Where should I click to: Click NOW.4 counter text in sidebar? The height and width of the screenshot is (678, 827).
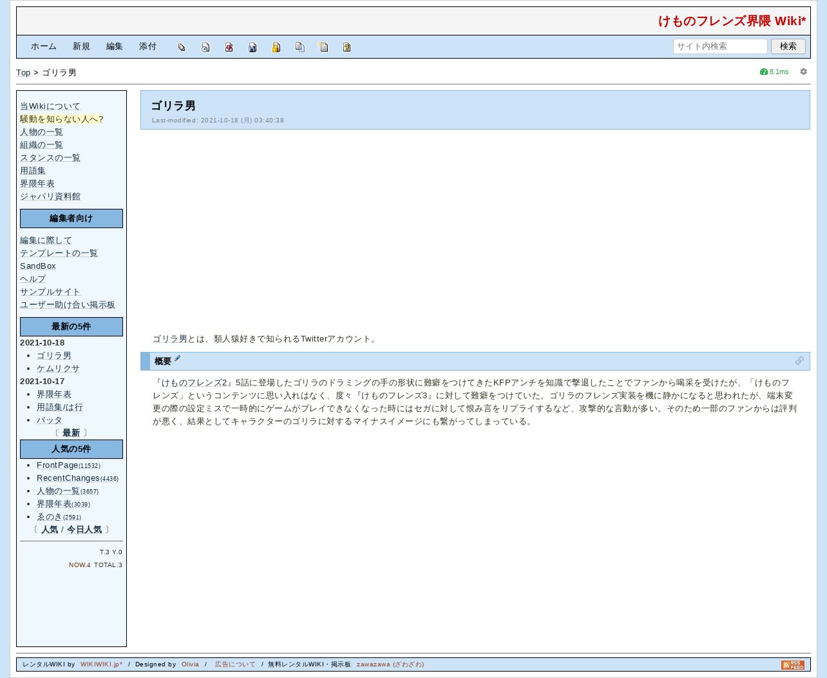pos(80,565)
